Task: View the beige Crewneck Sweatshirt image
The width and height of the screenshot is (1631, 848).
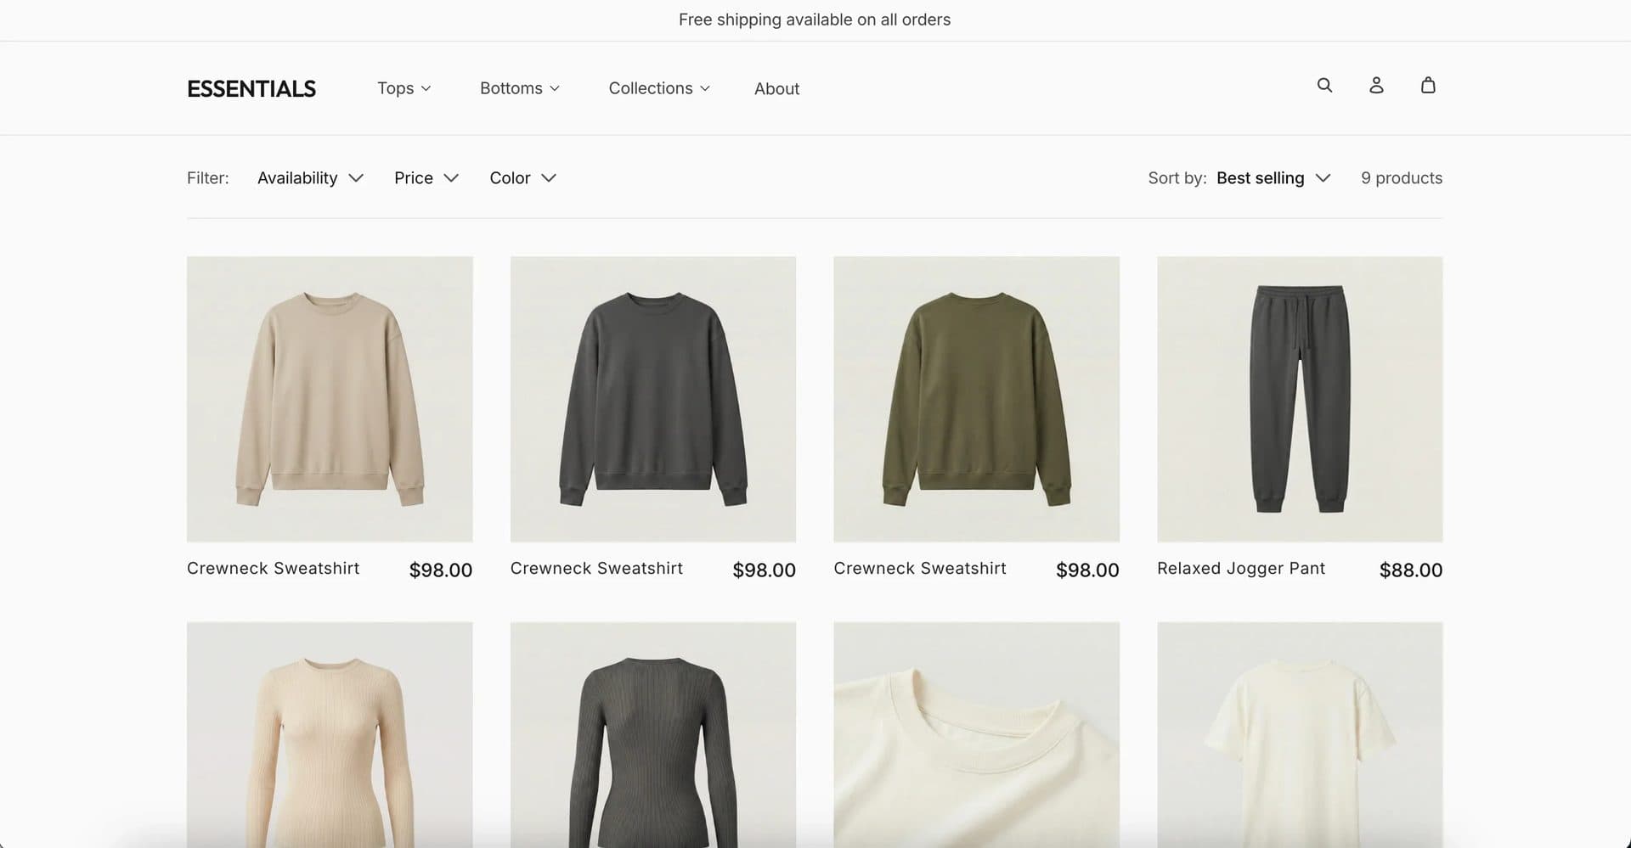Action: tap(330, 399)
